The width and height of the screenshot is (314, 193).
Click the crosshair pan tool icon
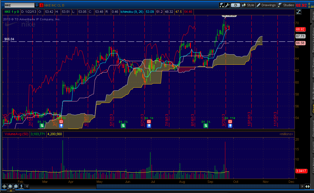(4, 186)
